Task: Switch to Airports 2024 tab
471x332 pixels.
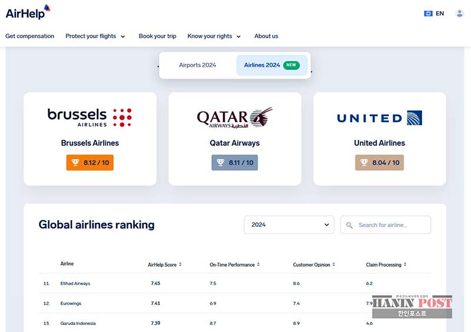Action: (x=197, y=65)
